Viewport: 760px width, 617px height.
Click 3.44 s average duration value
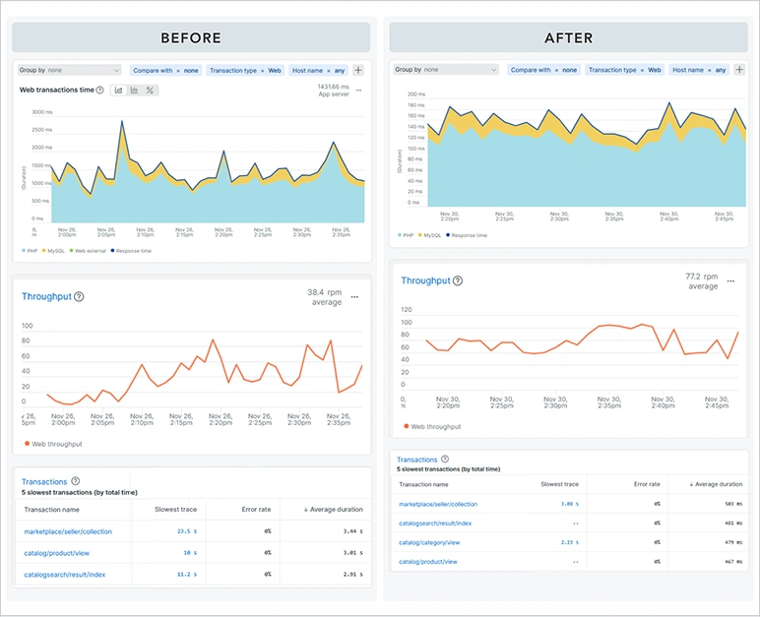click(352, 531)
